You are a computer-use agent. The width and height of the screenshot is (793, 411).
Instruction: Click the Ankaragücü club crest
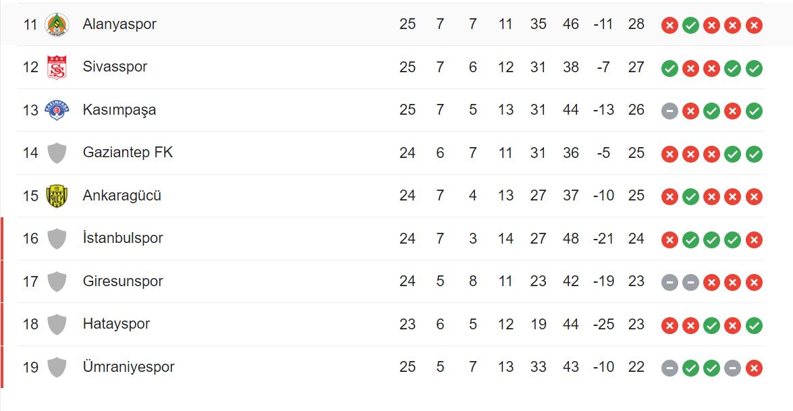click(x=57, y=196)
